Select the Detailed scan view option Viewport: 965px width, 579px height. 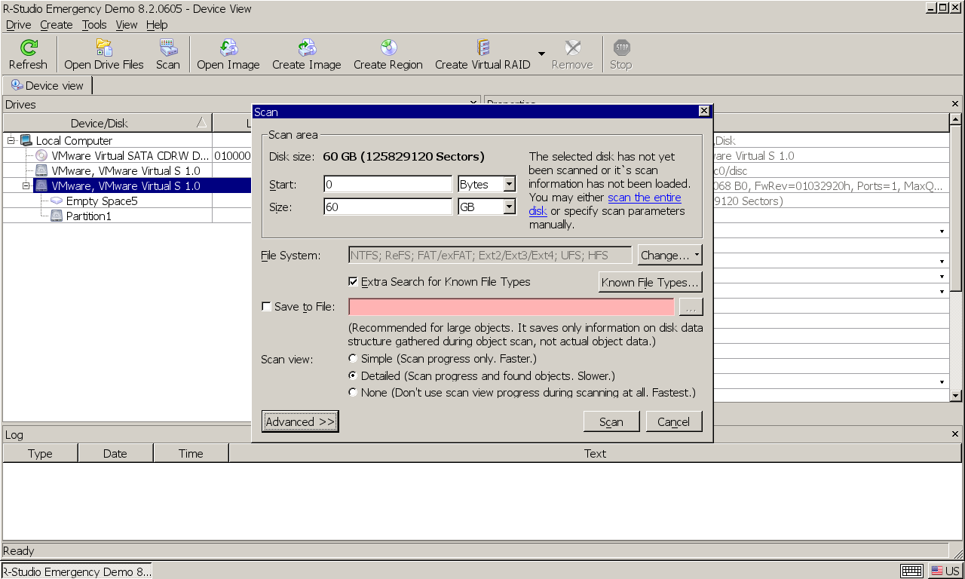353,375
